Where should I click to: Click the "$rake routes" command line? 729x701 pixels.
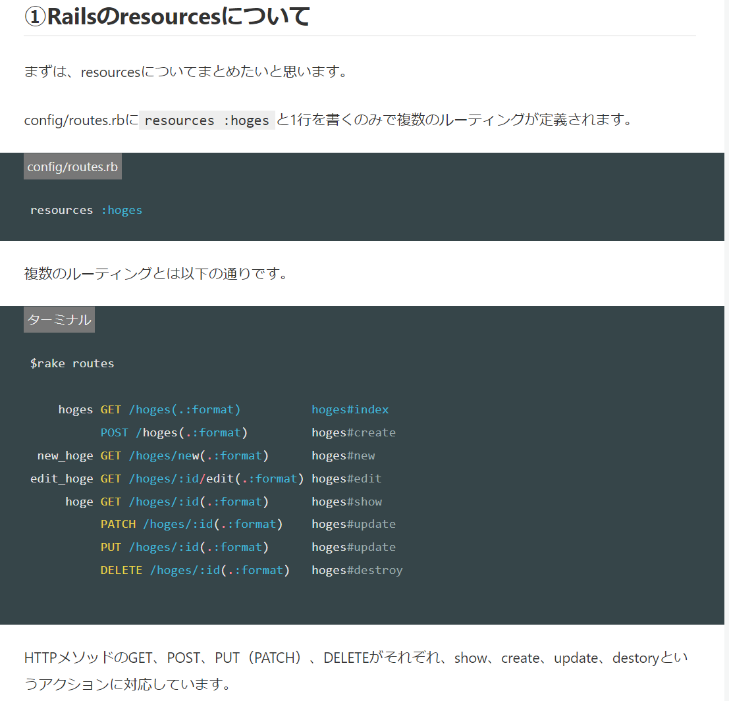coord(72,363)
